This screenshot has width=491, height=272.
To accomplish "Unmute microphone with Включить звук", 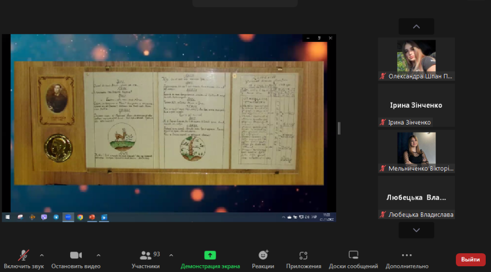I will click(x=24, y=259).
